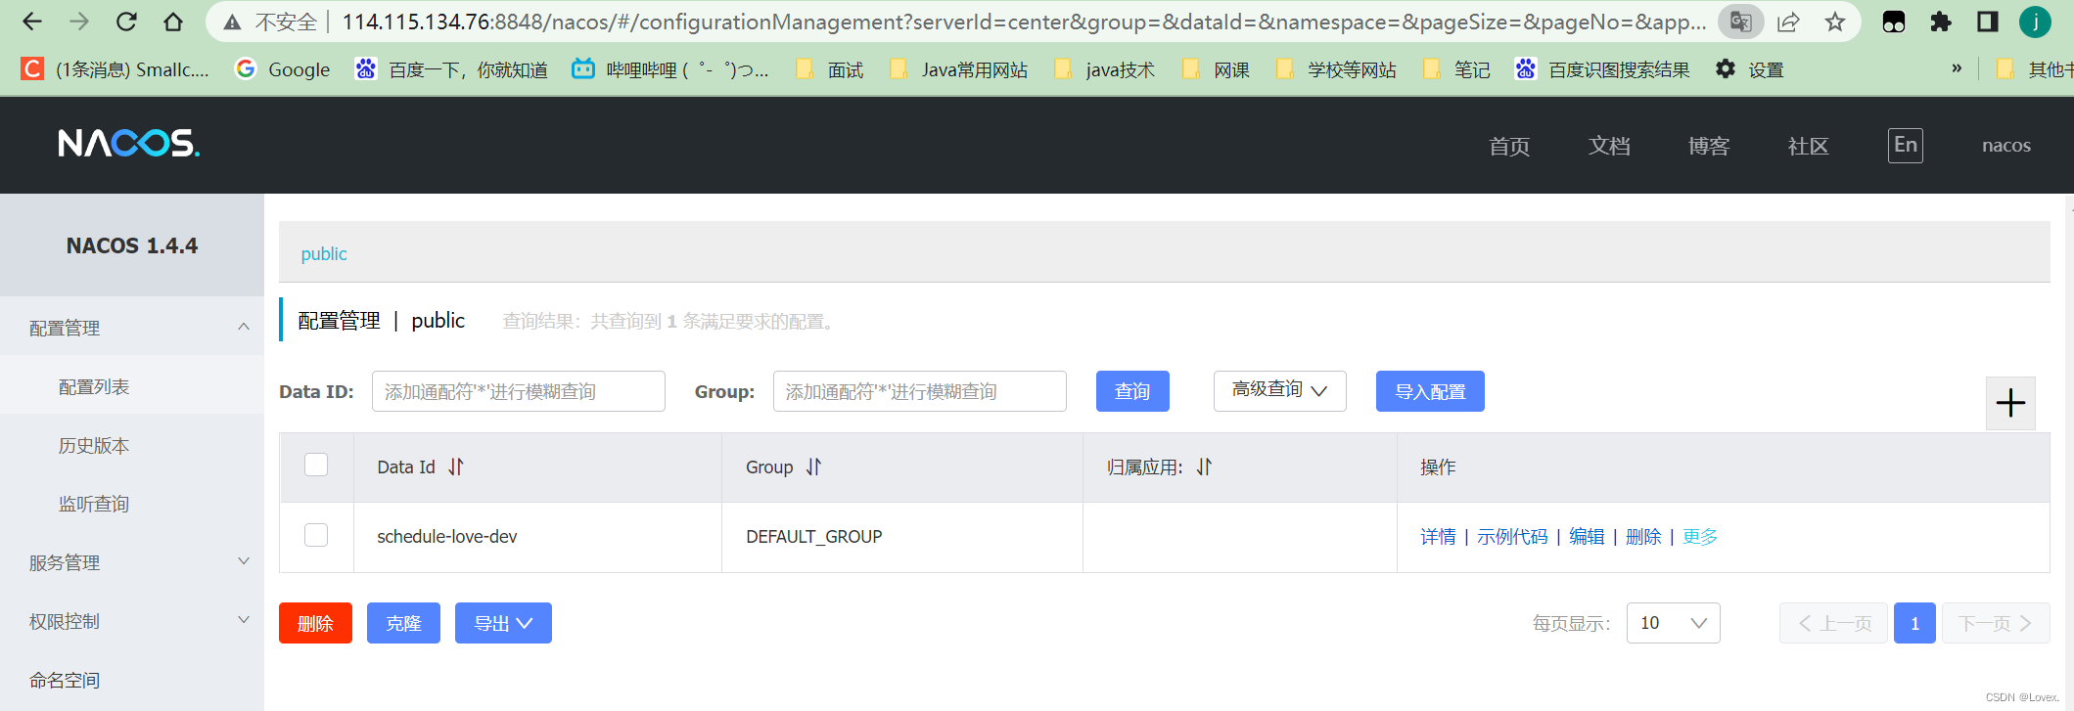Viewport: 2074px width, 711px height.
Task: Open 文档 in the top navigation
Action: pyautogui.click(x=1609, y=146)
